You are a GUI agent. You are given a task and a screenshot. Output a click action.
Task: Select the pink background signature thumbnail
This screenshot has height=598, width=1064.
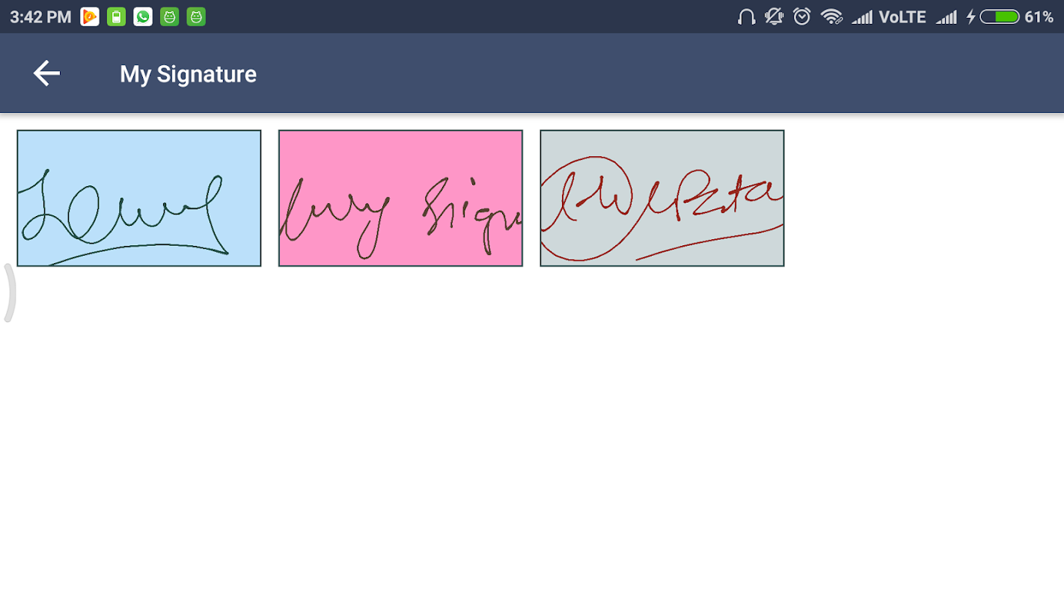400,198
